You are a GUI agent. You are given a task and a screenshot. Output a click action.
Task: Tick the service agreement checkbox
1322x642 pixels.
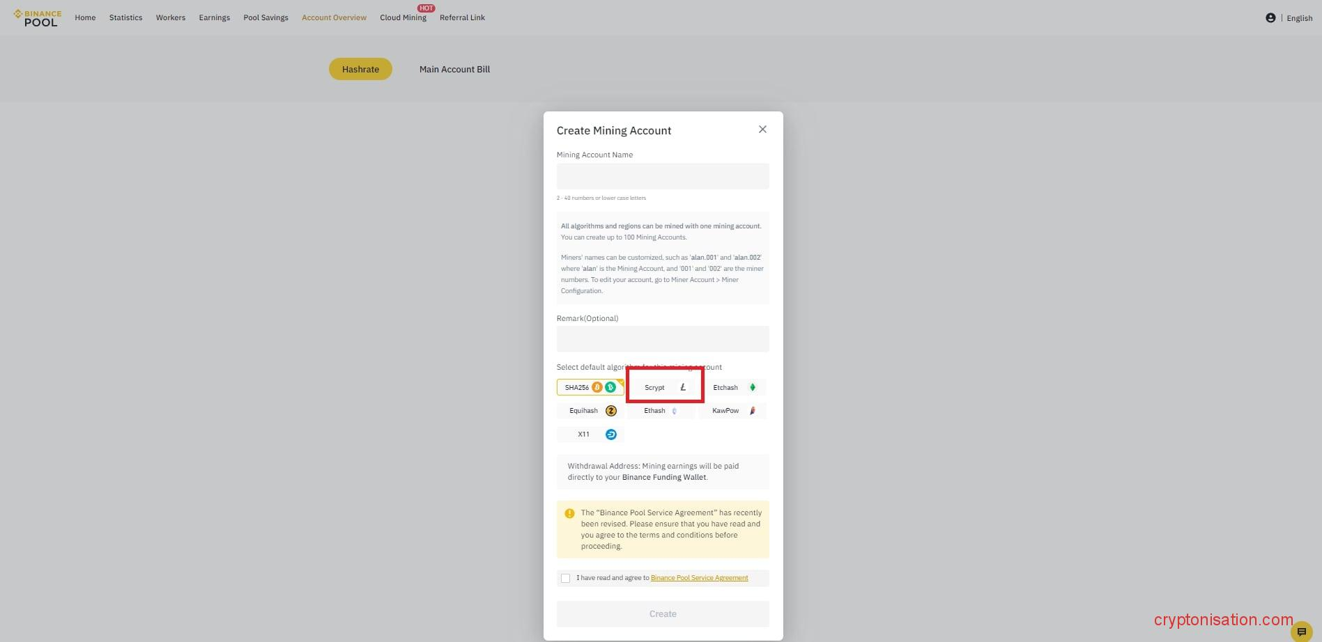pyautogui.click(x=565, y=578)
